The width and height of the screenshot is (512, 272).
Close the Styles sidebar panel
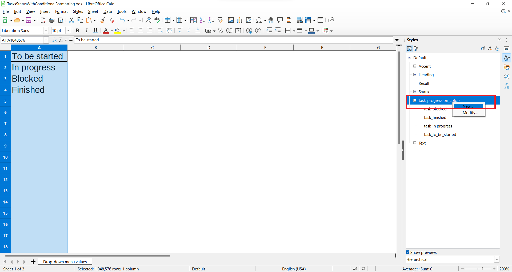click(x=499, y=39)
